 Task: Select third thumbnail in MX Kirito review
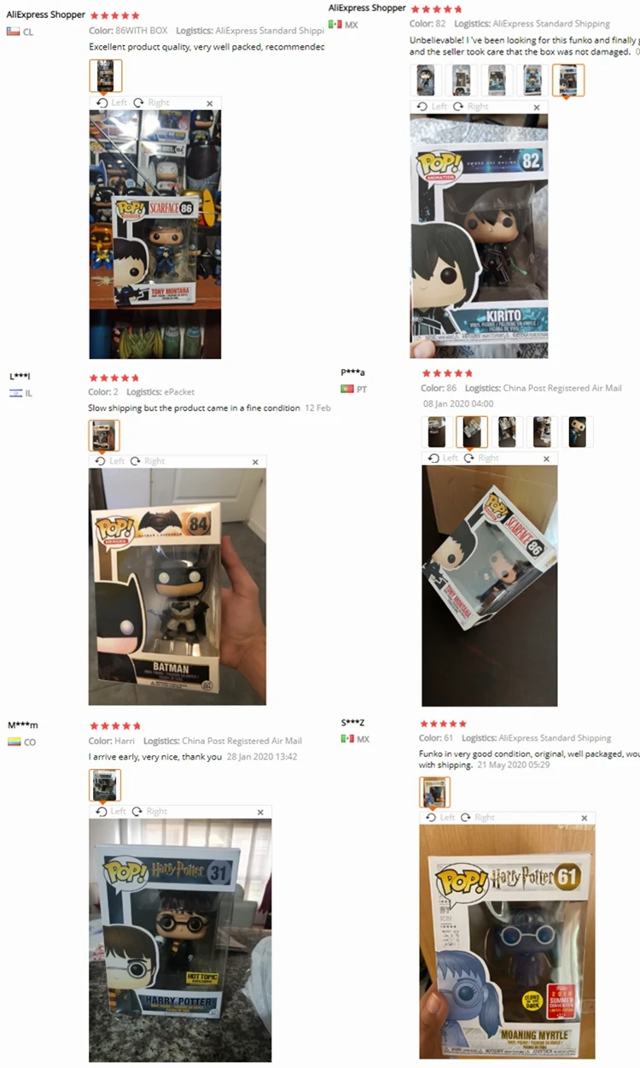click(497, 80)
